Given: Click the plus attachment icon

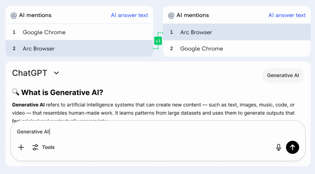Looking at the screenshot, I should (21, 147).
